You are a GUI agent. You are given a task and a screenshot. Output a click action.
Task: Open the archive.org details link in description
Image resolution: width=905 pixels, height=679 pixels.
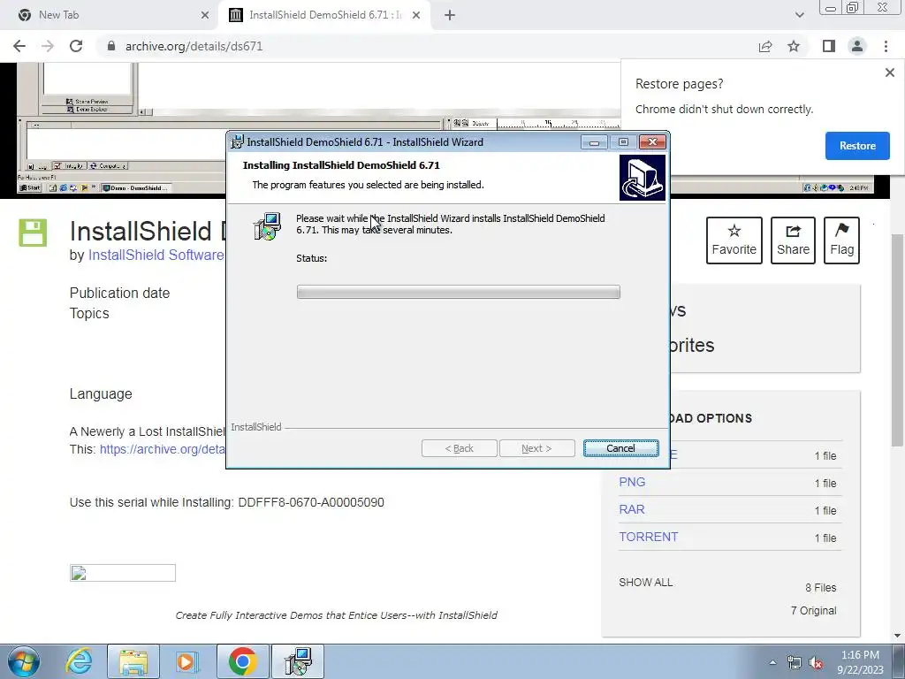[163, 449]
